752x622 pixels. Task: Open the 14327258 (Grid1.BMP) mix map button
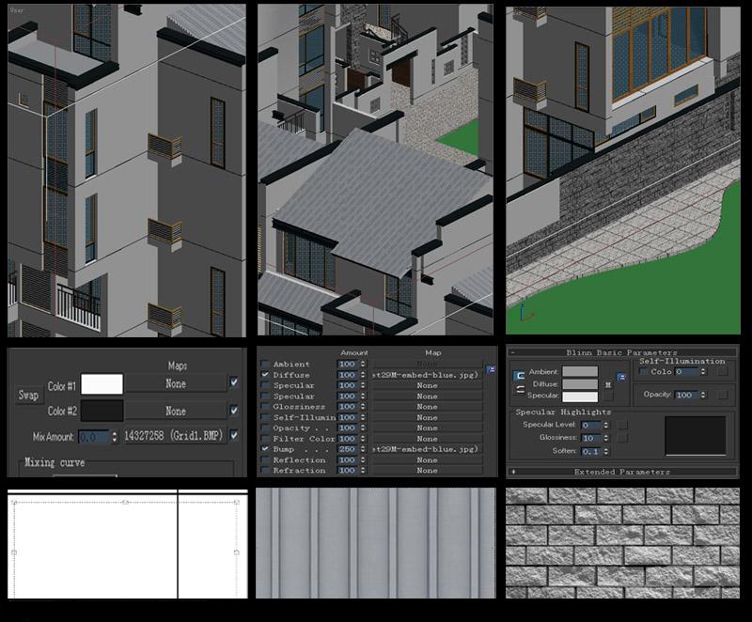(x=174, y=436)
